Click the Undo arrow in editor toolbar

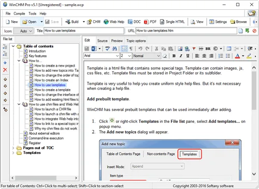click(x=140, y=49)
